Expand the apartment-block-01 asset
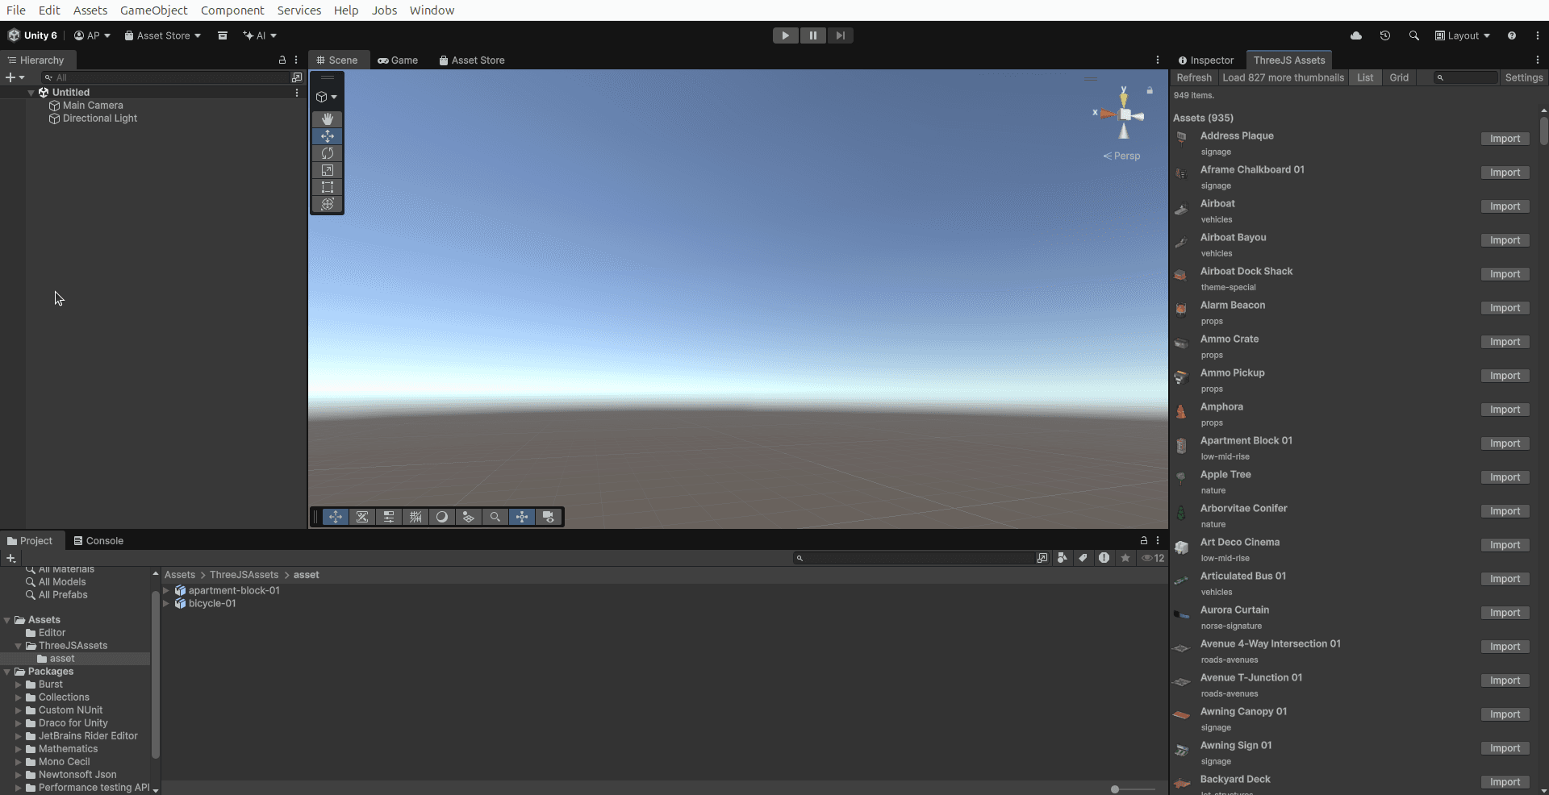Viewport: 1549px width, 795px height. tap(166, 591)
